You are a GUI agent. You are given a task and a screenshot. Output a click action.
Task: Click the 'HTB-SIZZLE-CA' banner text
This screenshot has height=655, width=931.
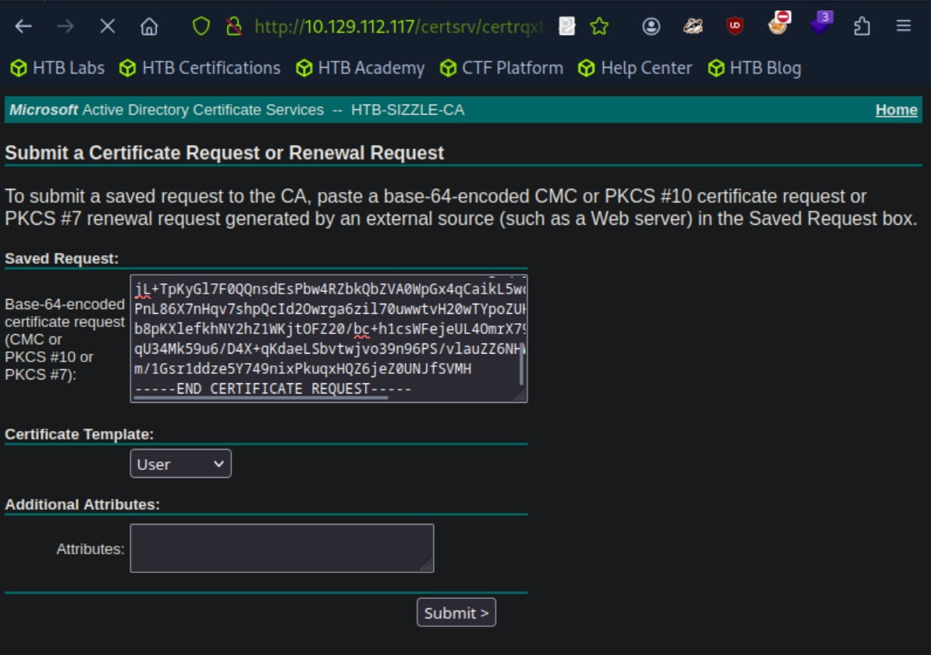click(408, 110)
